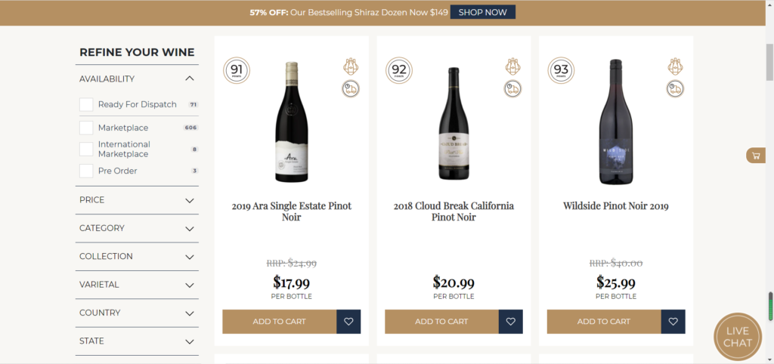Add Ara Pinot Noir to wishlist heart
This screenshot has height=364, width=774.
[x=348, y=321]
